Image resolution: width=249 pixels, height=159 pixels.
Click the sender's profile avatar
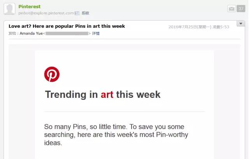point(9,9)
